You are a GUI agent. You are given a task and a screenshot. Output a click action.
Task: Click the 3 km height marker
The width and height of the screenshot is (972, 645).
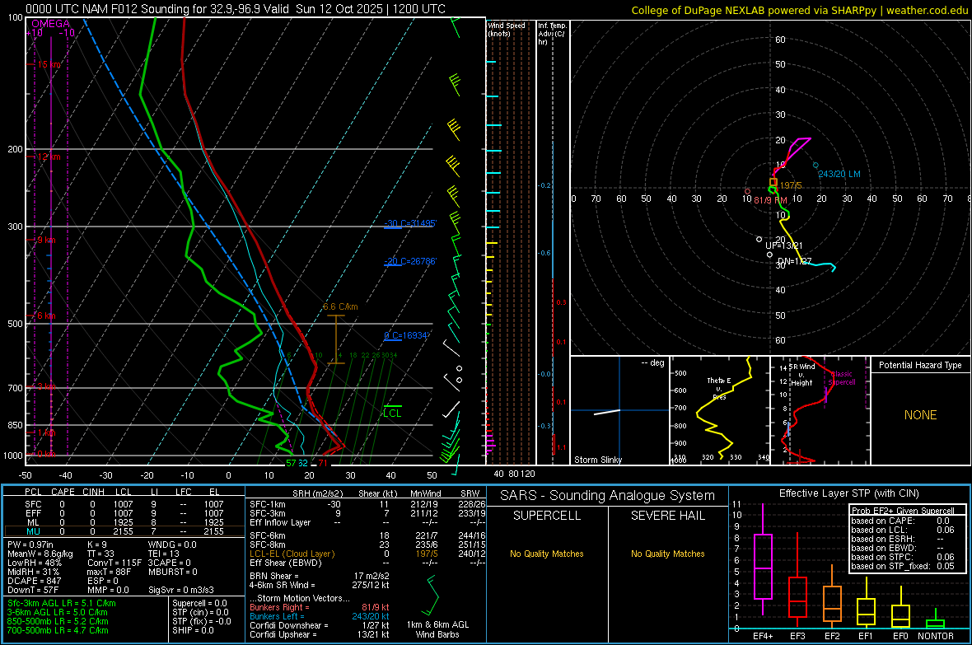point(46,386)
